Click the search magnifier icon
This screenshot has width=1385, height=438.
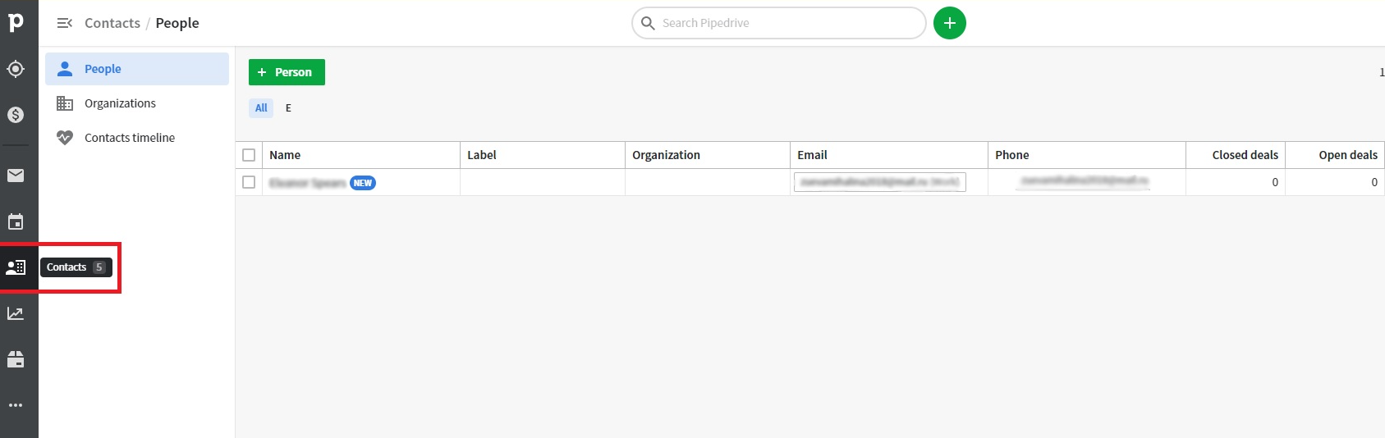click(x=648, y=23)
